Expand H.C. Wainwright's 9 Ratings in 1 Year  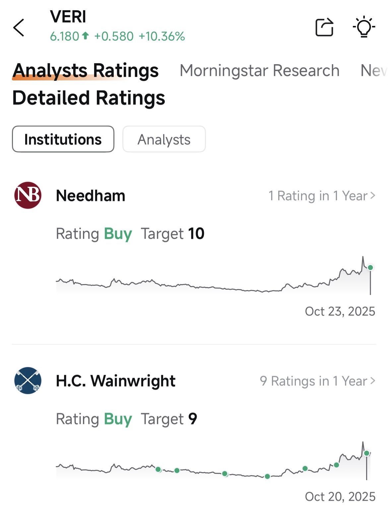[x=317, y=381]
